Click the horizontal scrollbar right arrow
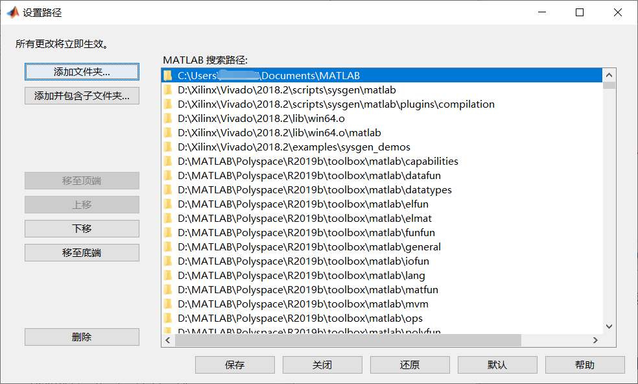 coord(595,340)
